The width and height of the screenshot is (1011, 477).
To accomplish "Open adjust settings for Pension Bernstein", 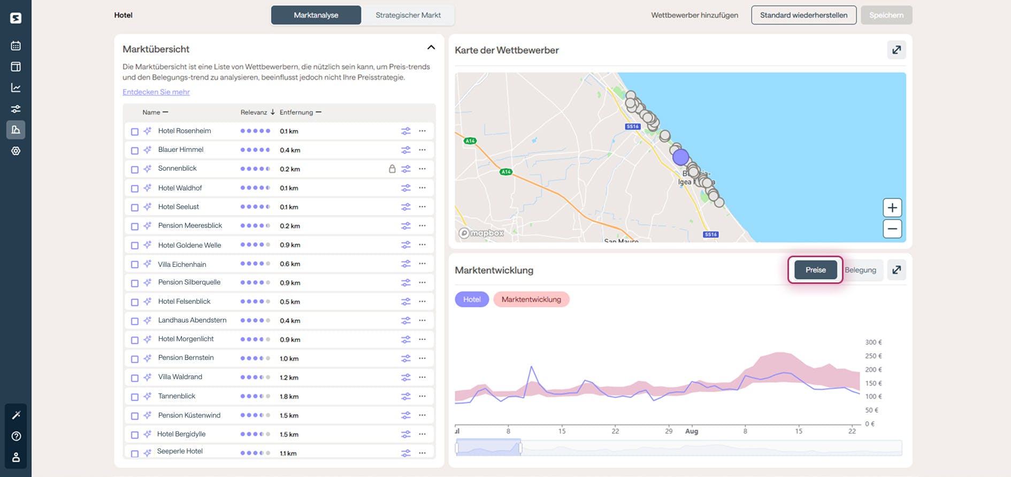I will coord(406,358).
